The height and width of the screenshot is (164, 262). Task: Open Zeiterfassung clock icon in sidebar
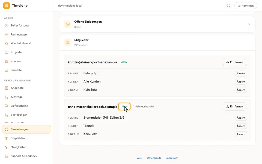pyautogui.click(x=7, y=25)
